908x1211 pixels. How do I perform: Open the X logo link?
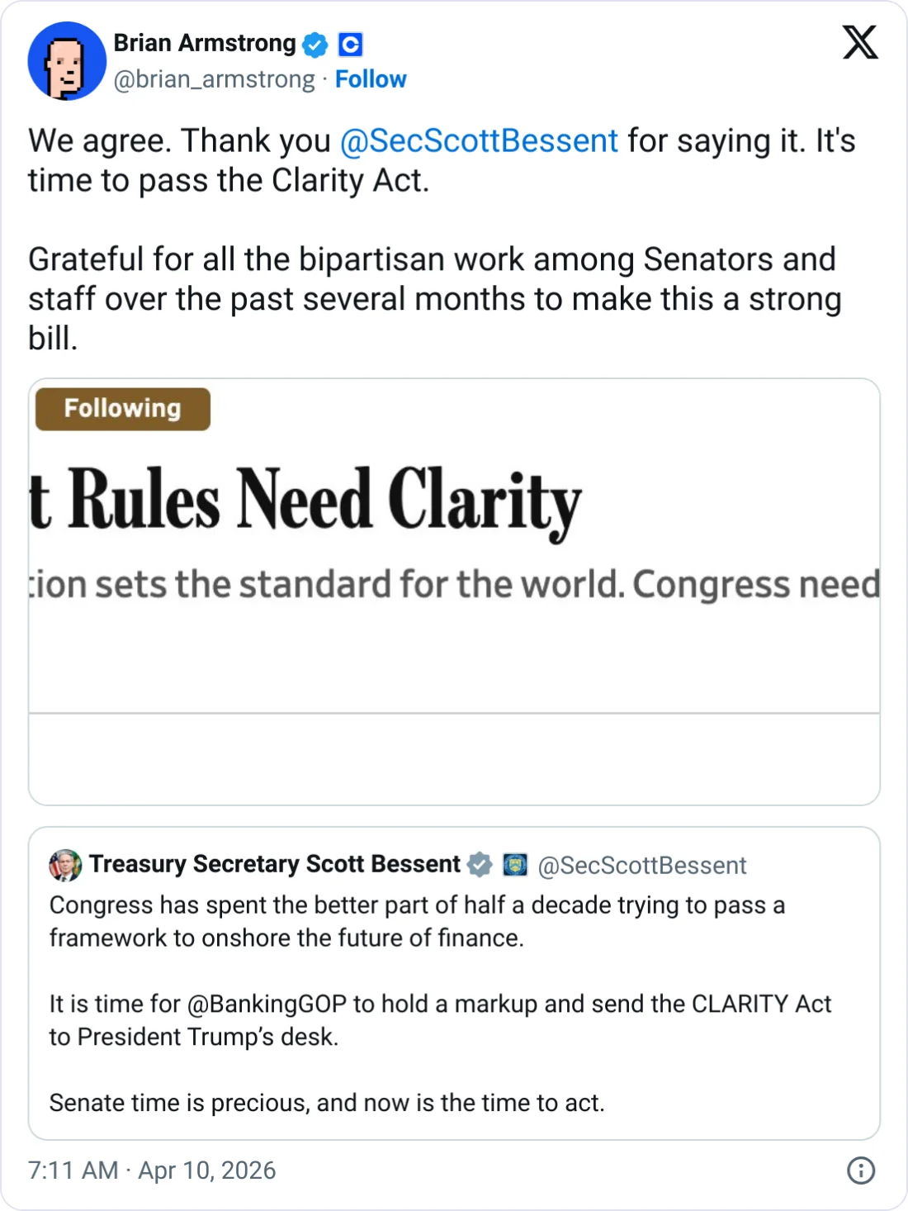coord(860,42)
